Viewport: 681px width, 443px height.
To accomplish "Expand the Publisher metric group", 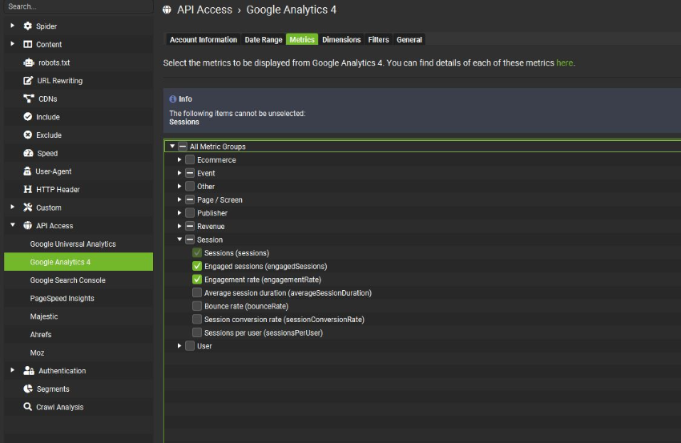I will pyautogui.click(x=179, y=213).
